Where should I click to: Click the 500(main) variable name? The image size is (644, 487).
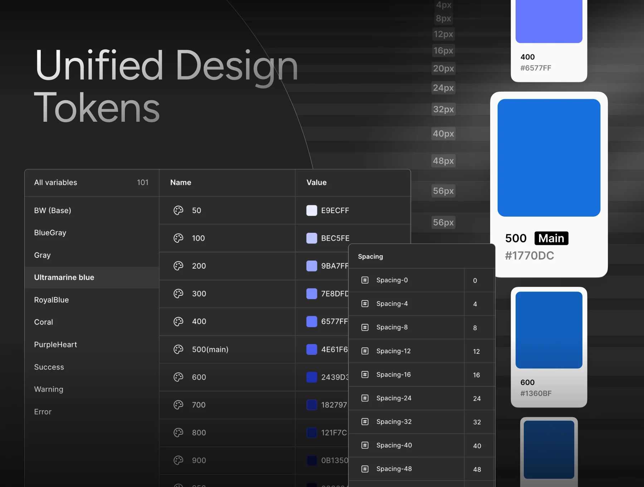210,349
